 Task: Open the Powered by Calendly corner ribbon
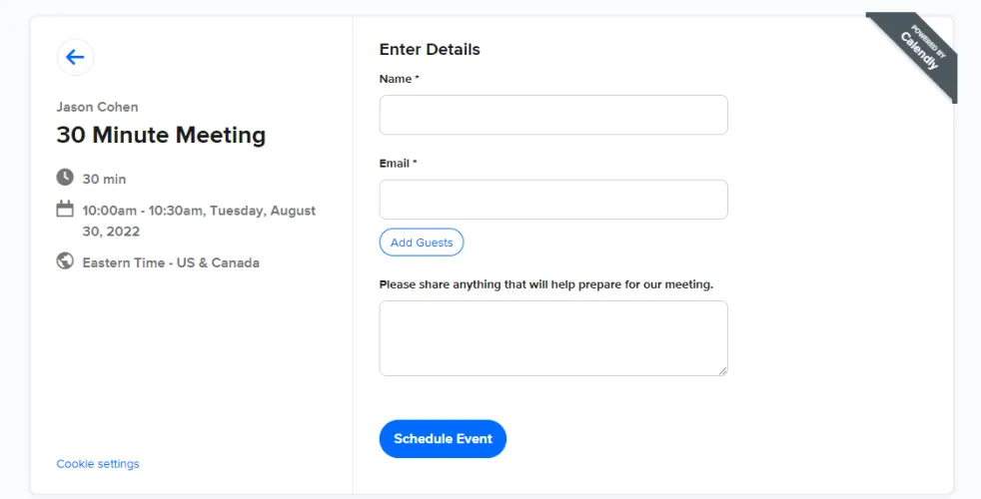click(x=918, y=53)
